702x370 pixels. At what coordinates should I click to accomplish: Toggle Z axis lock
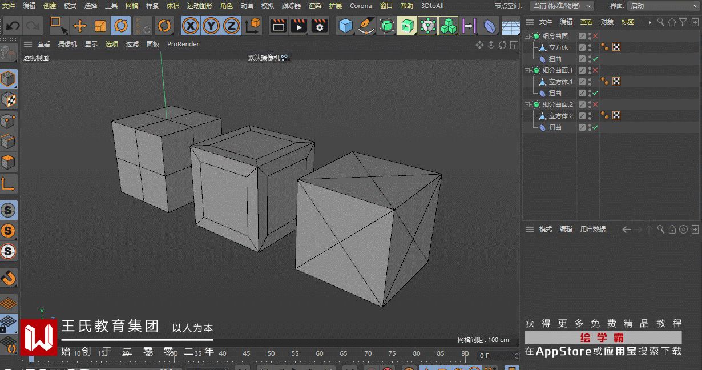(231, 26)
